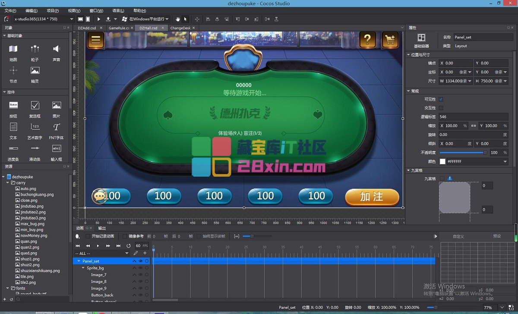The height and width of the screenshot is (314, 518).
Task: Jump to the last frame
Action: [x=118, y=246]
